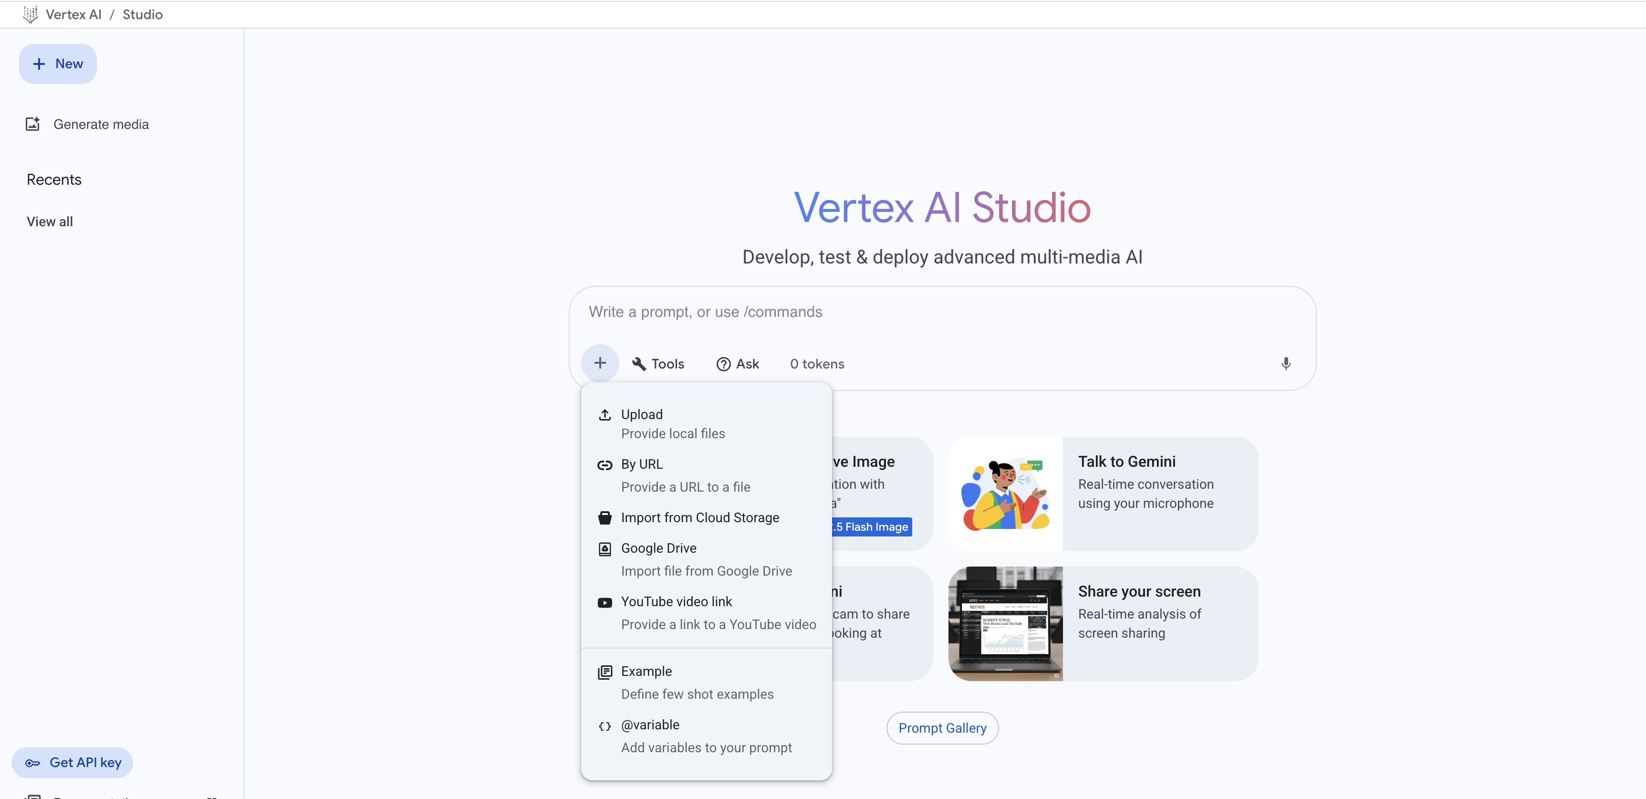Click 'Provide a URL to a file' text

(686, 487)
